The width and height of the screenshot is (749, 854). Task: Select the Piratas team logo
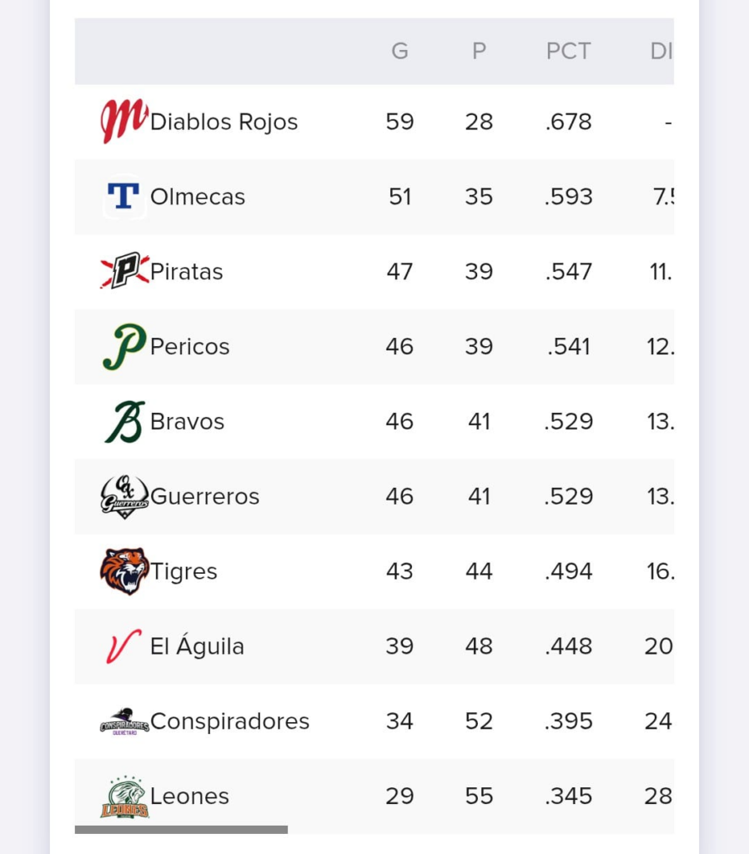click(x=124, y=270)
